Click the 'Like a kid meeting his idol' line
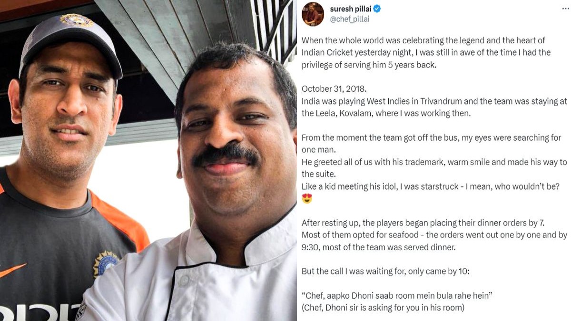The width and height of the screenshot is (571, 321). [431, 186]
